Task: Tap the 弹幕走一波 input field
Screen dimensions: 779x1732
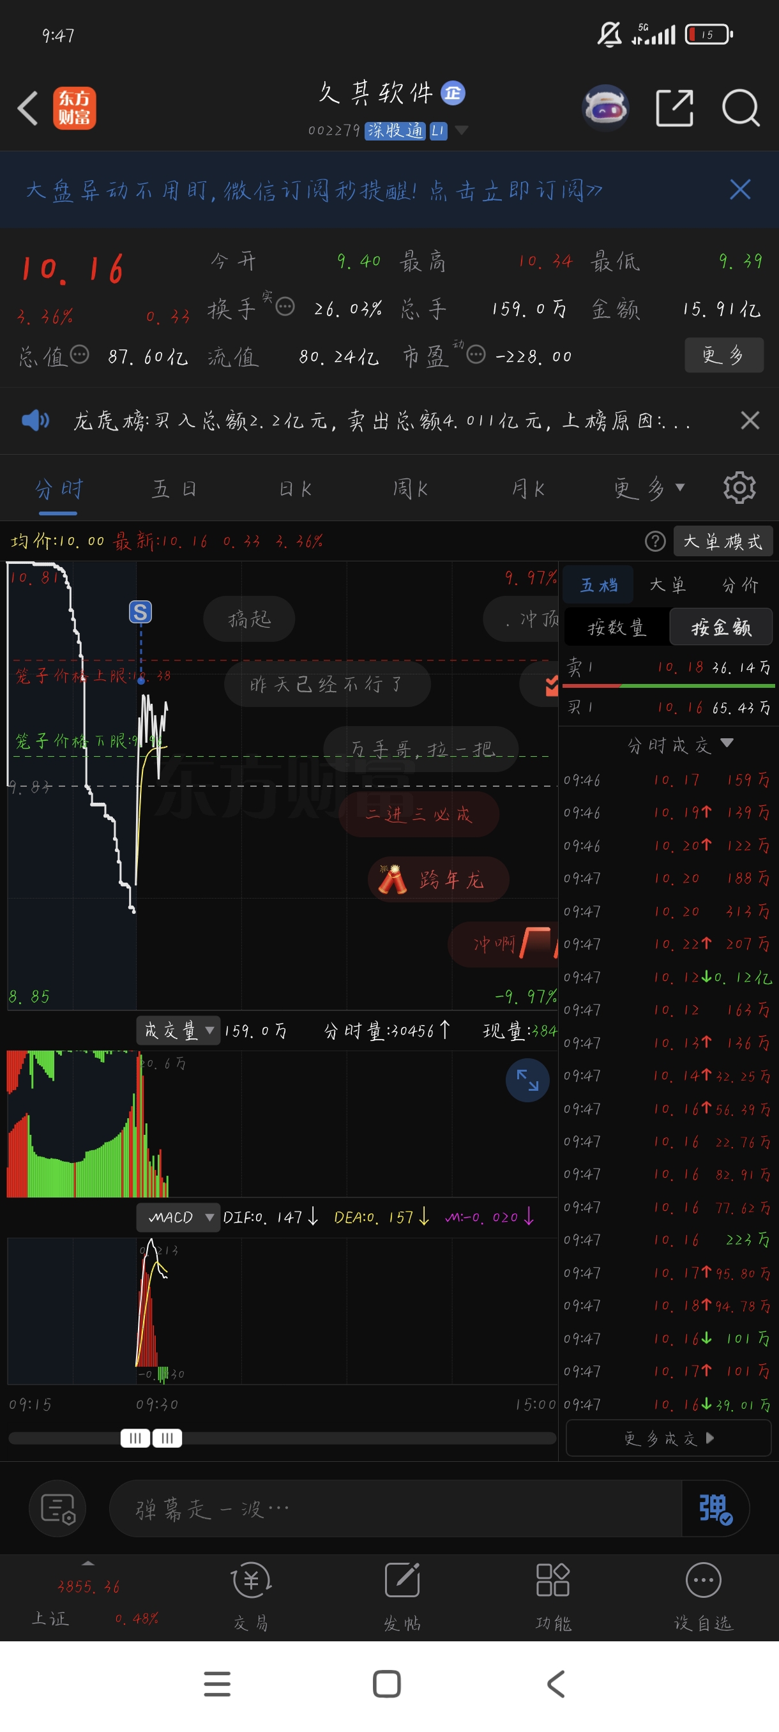Action: (395, 1508)
